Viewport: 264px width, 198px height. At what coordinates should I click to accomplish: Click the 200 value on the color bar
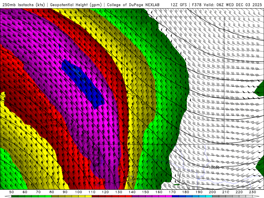(212, 192)
